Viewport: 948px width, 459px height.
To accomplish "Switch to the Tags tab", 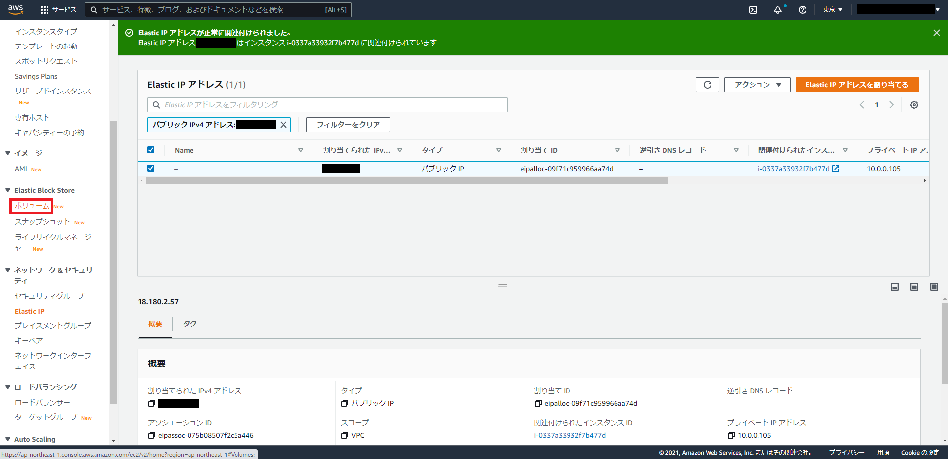I will point(190,324).
